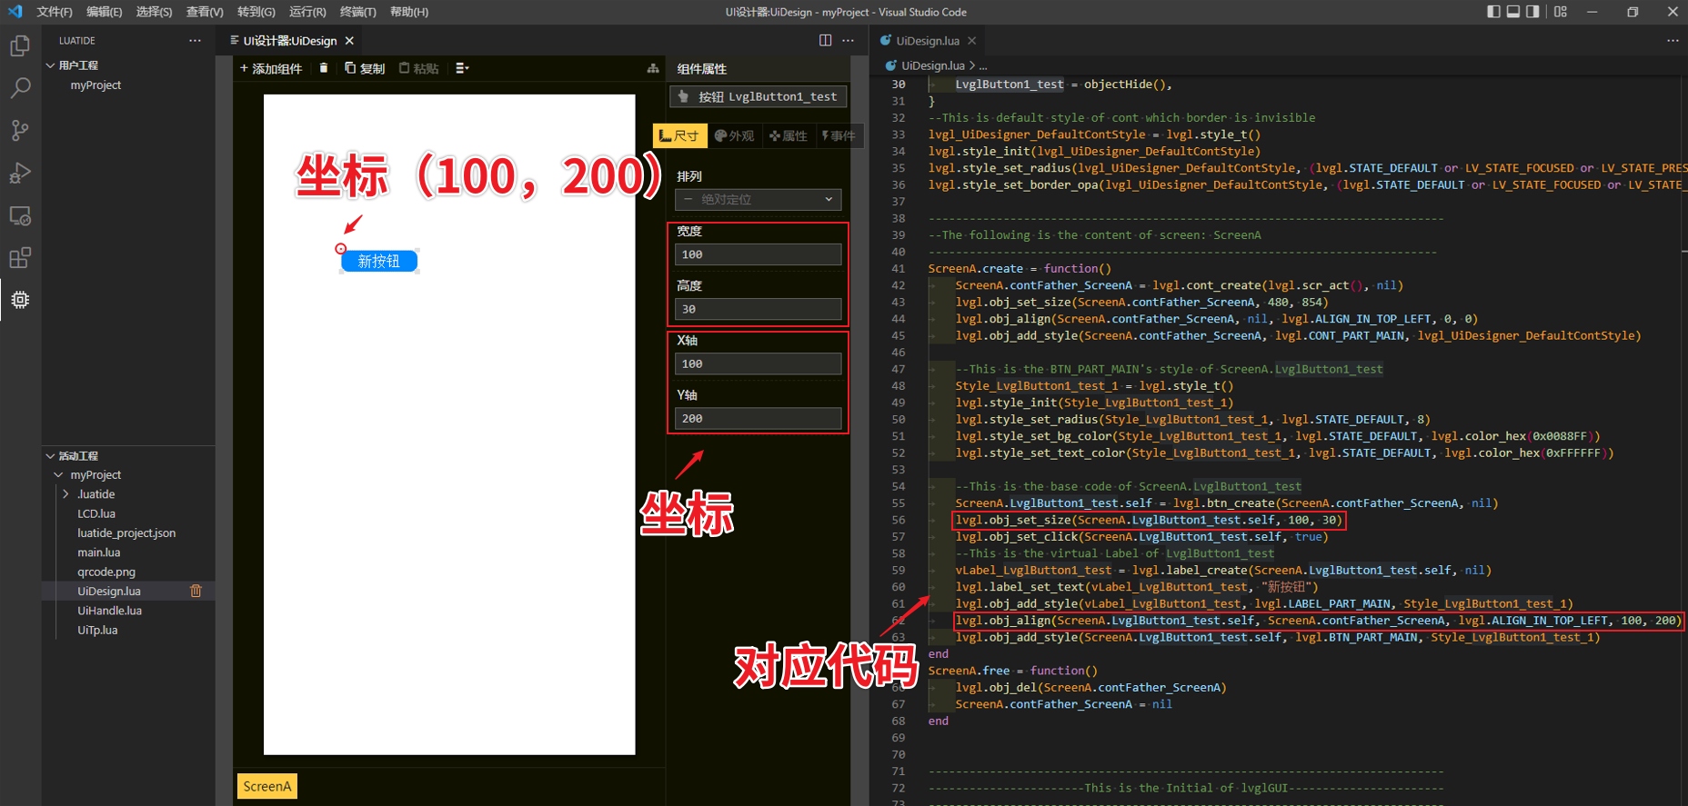Select the LuatIDE chip icon in the activity bar
Viewport: 1688px width, 806px height.
pyautogui.click(x=20, y=300)
